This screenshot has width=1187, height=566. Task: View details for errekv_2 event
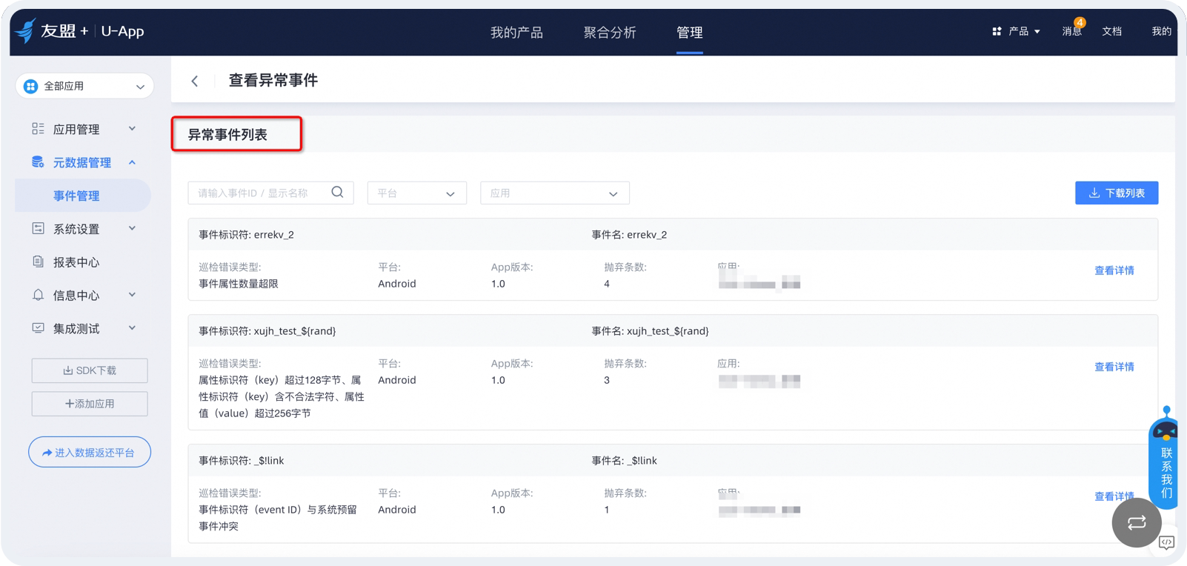point(1114,271)
